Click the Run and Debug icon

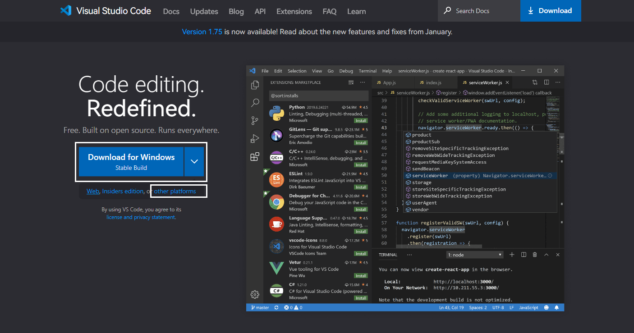click(x=255, y=139)
